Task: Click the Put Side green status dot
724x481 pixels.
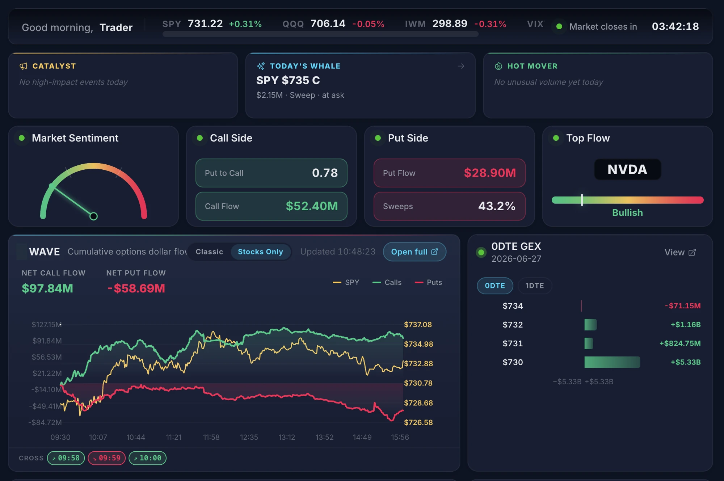Action: pos(378,138)
